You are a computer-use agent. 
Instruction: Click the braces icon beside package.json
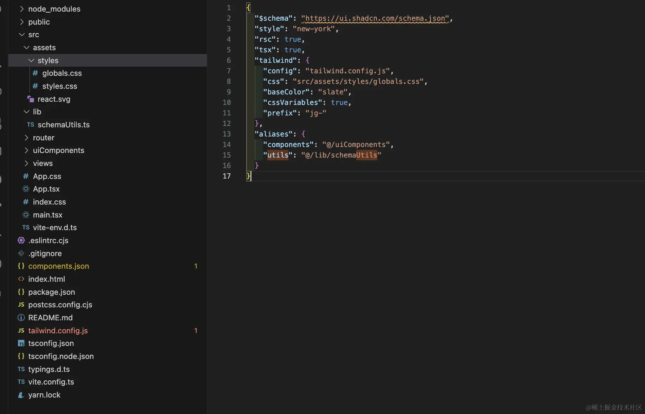coord(21,292)
